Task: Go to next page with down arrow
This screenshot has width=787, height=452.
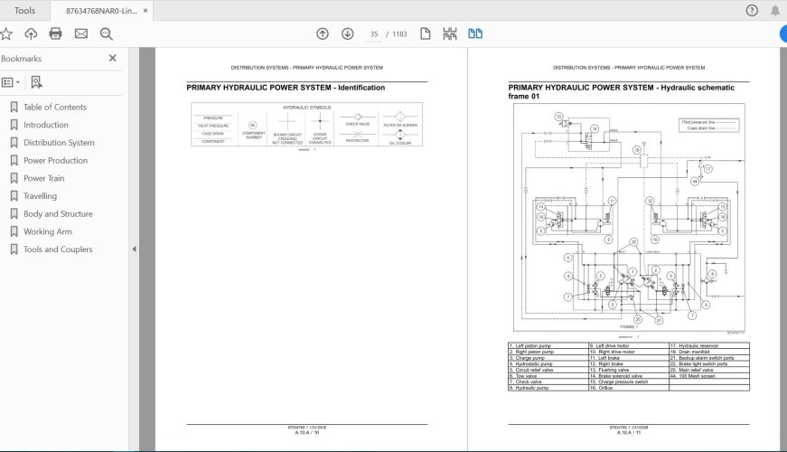Action: click(347, 34)
